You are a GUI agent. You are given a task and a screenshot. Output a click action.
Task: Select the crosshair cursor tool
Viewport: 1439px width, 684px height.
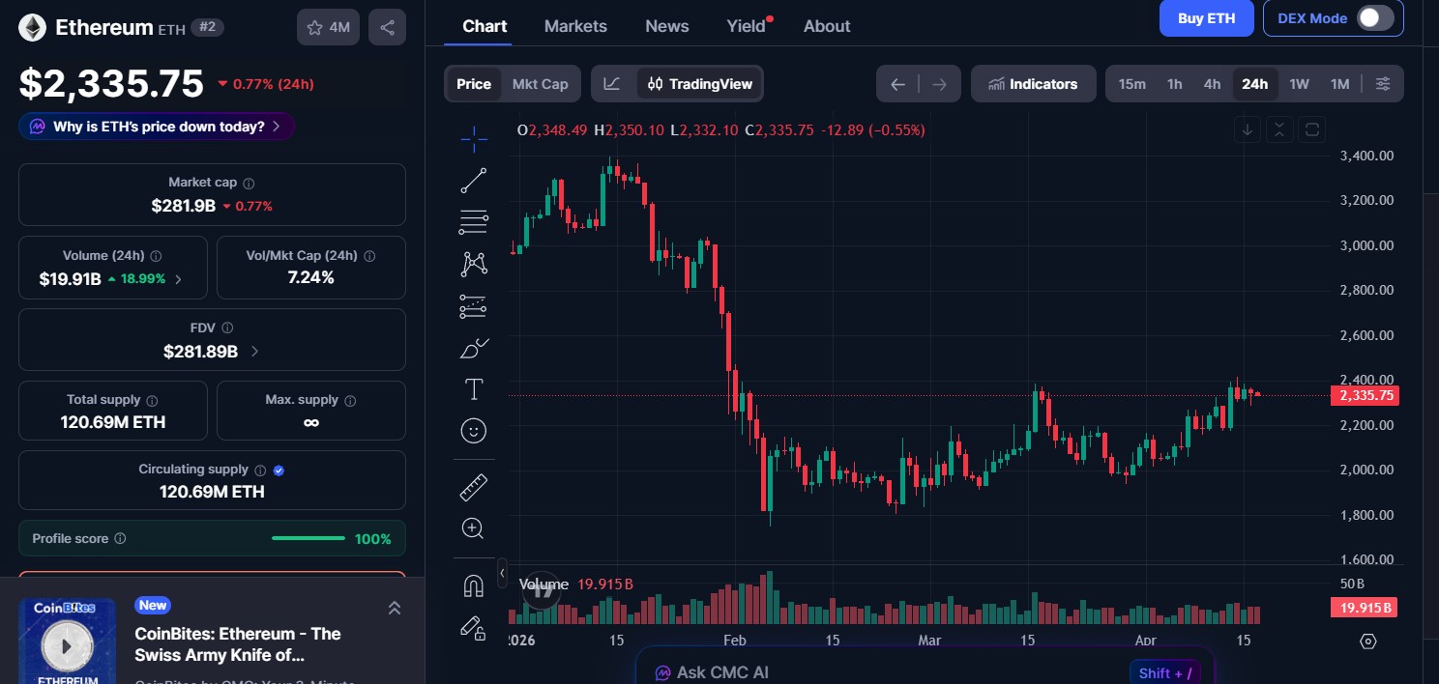[473, 138]
